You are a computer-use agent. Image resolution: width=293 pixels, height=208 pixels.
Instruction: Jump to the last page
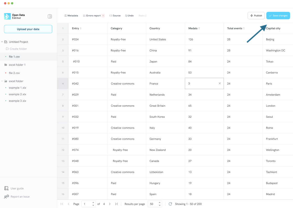[116, 204]
